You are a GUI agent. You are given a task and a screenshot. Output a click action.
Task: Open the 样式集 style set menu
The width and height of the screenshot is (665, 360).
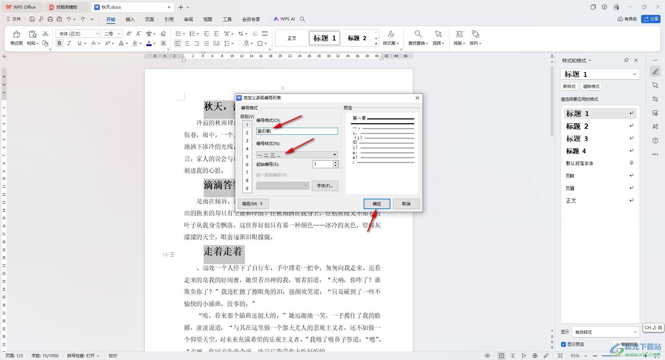coord(391,38)
